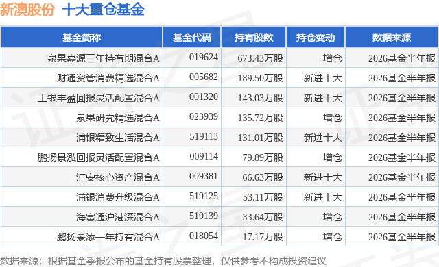The height and width of the screenshot is (267, 439).
Task: Select fund 鹏扬景添一年持有混合A
Action: [108, 237]
